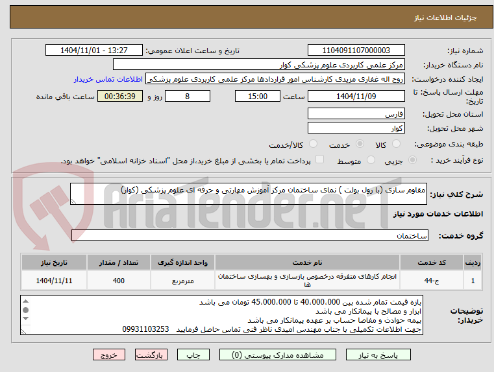Select the متوسط purchase type radio
Image resolution: width=494 pixels, height=372 pixels.
point(371,160)
